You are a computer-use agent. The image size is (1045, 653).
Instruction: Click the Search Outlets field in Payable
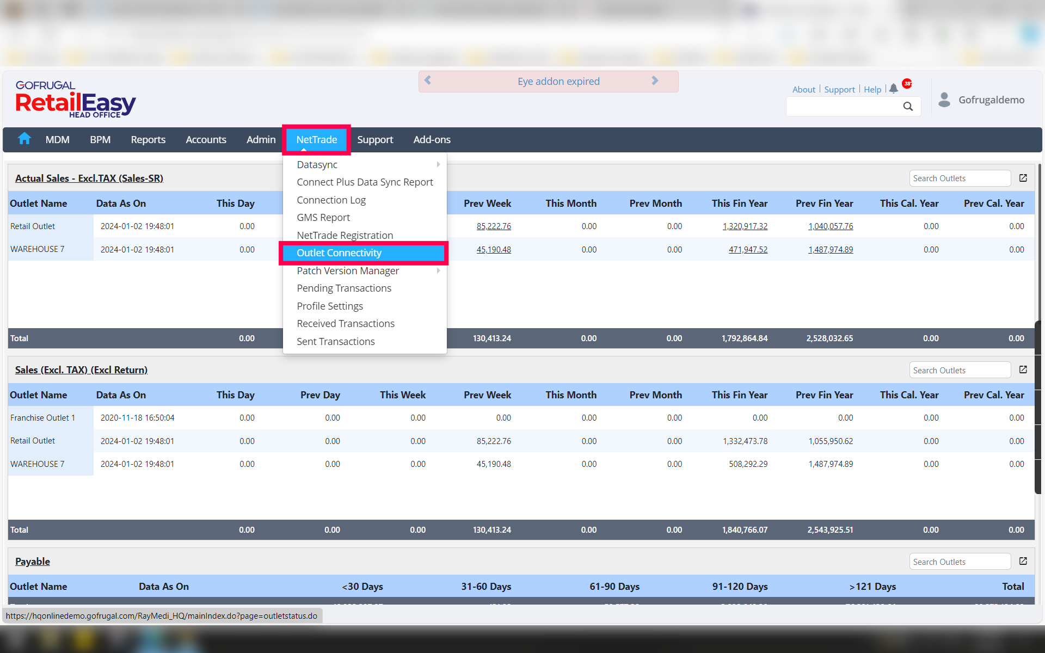[x=960, y=562]
